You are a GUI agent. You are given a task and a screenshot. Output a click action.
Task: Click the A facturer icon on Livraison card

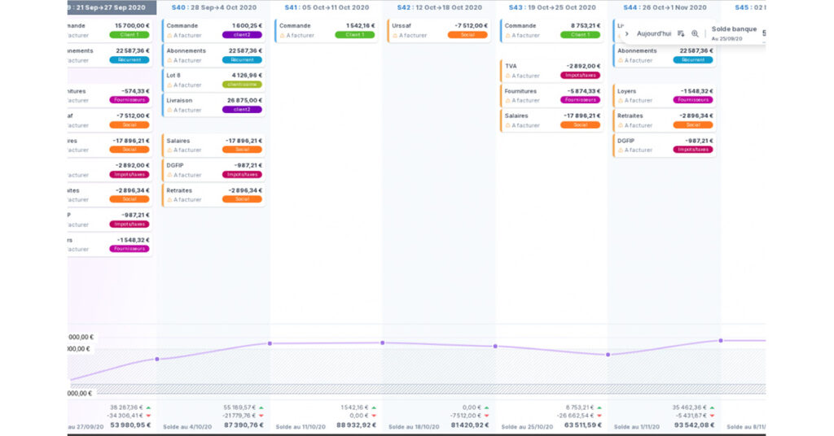click(169, 110)
